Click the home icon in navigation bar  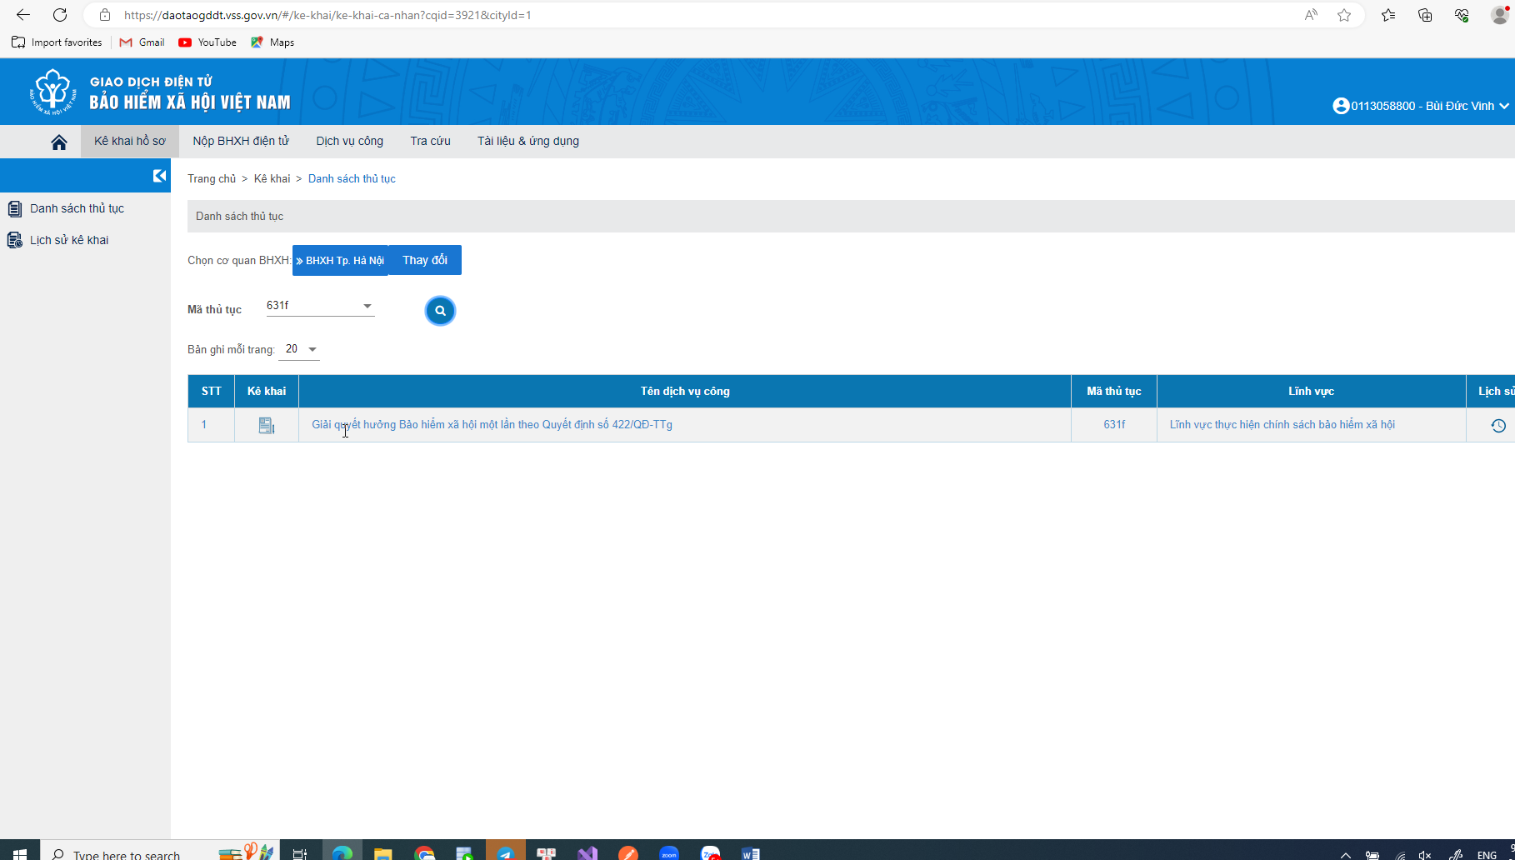[58, 142]
